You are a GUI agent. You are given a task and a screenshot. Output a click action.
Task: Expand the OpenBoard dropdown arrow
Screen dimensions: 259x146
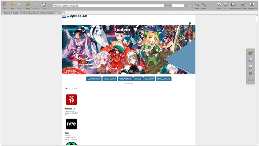257,8
